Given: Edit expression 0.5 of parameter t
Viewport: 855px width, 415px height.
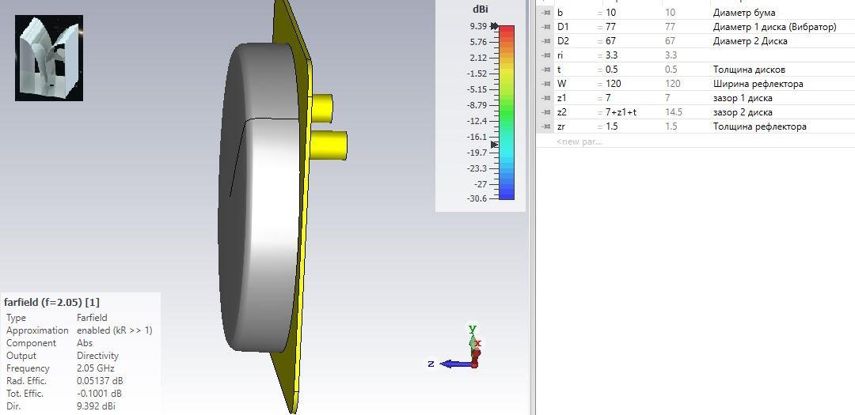Looking at the screenshot, I should (612, 70).
